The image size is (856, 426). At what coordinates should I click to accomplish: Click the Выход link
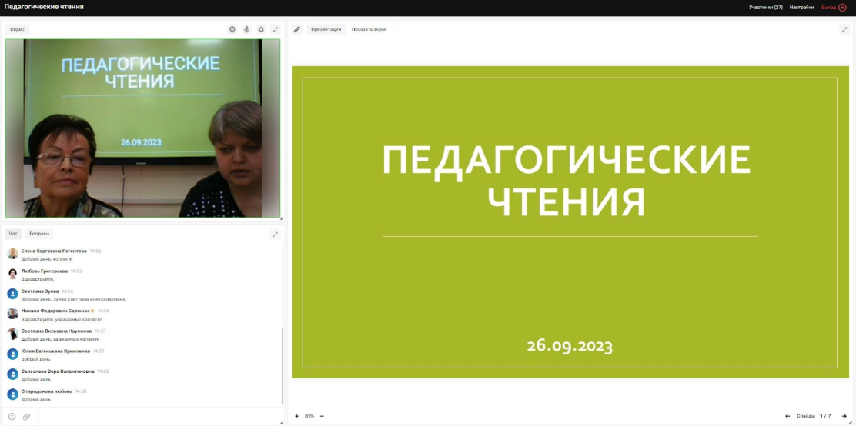[x=828, y=8]
